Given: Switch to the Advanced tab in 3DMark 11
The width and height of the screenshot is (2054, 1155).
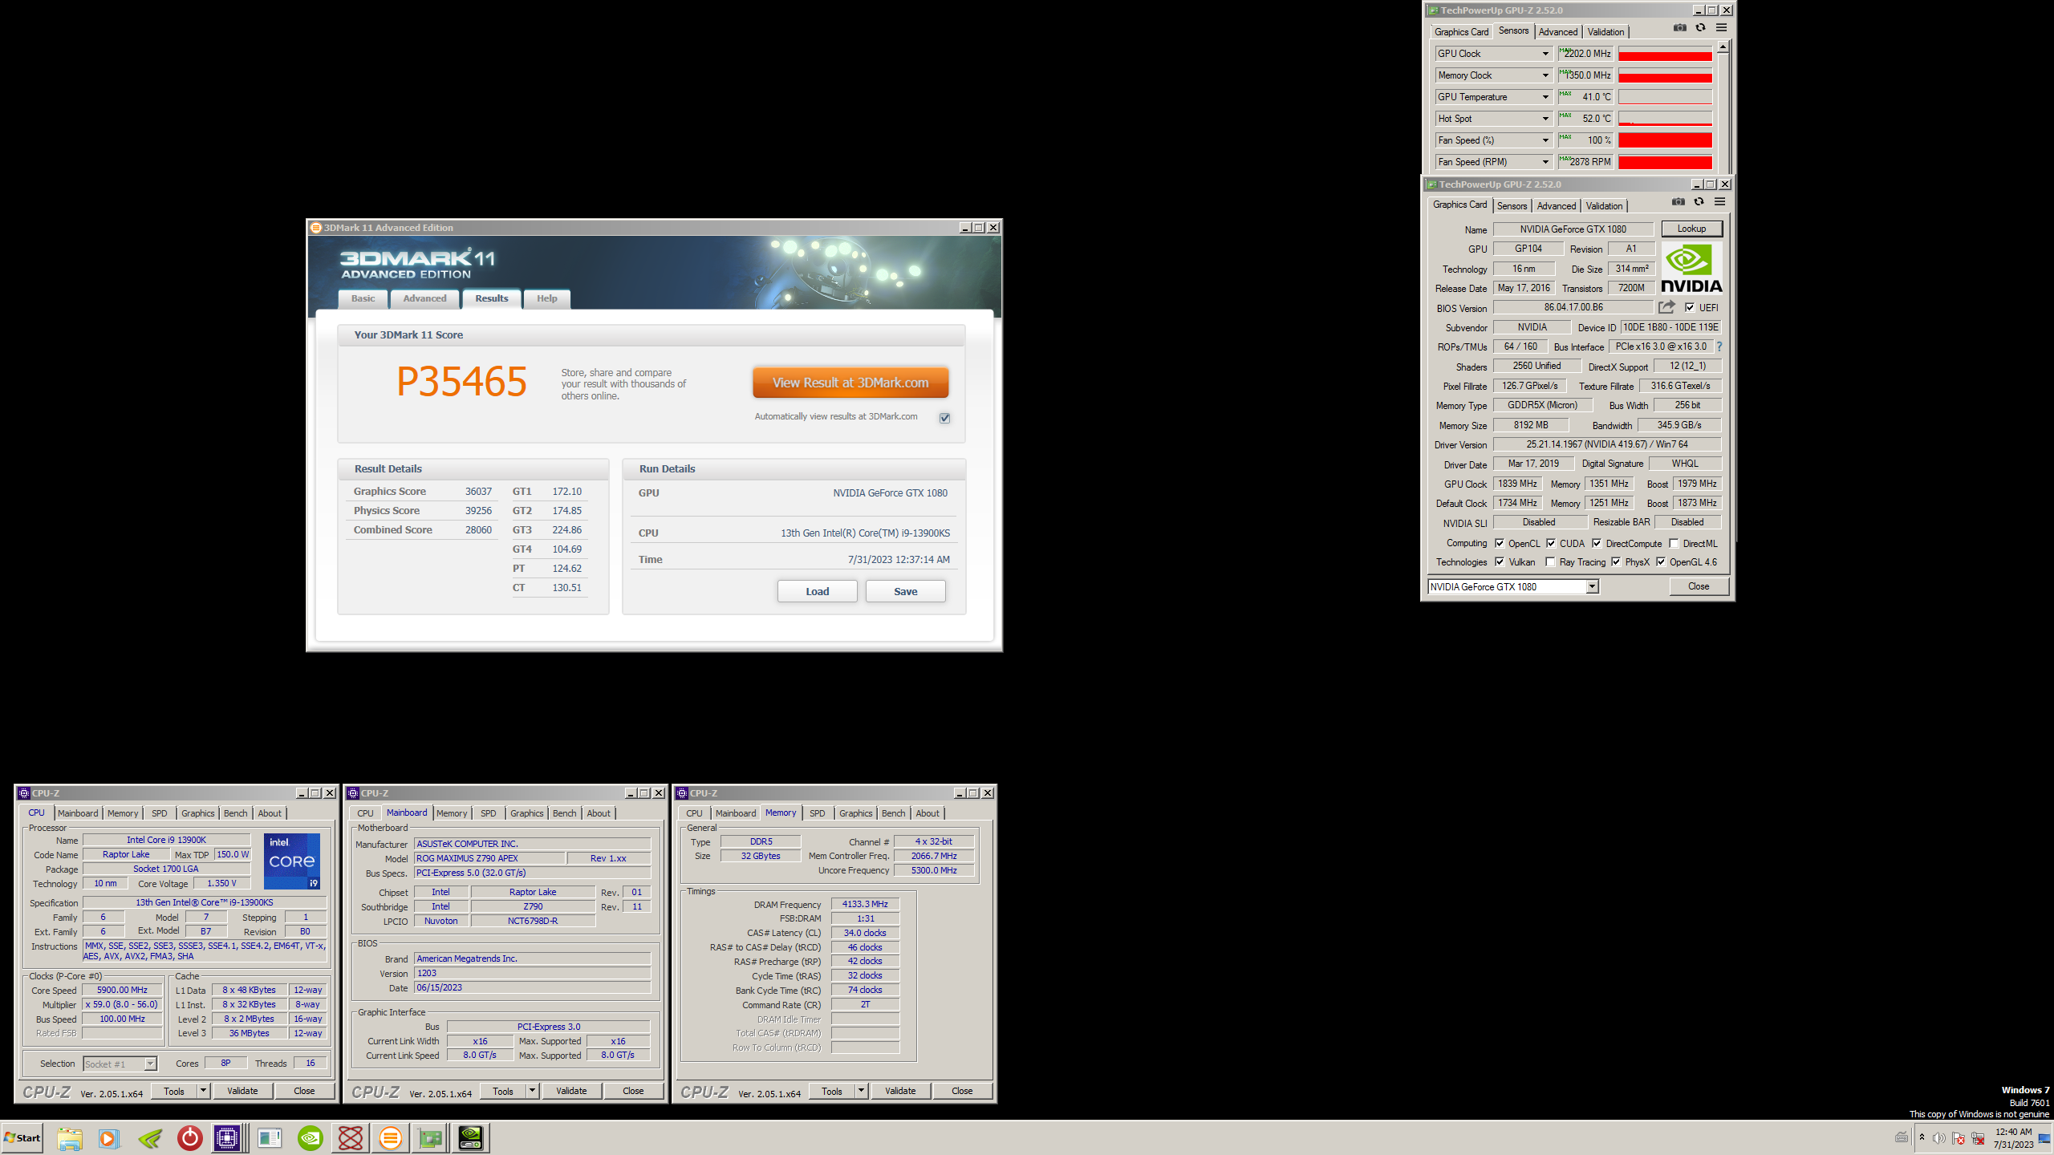Looking at the screenshot, I should click(x=424, y=298).
